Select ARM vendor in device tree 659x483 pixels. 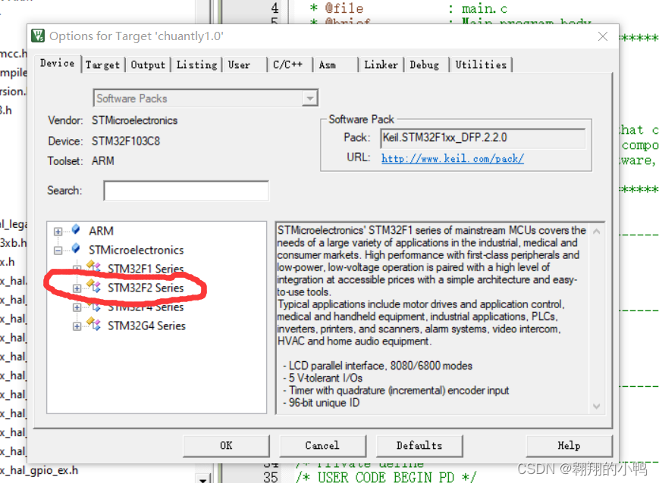click(x=102, y=231)
